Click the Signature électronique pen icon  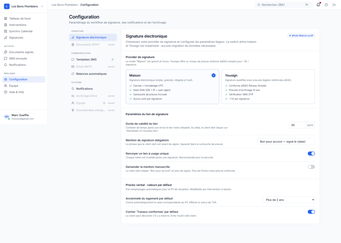tap(73, 37)
